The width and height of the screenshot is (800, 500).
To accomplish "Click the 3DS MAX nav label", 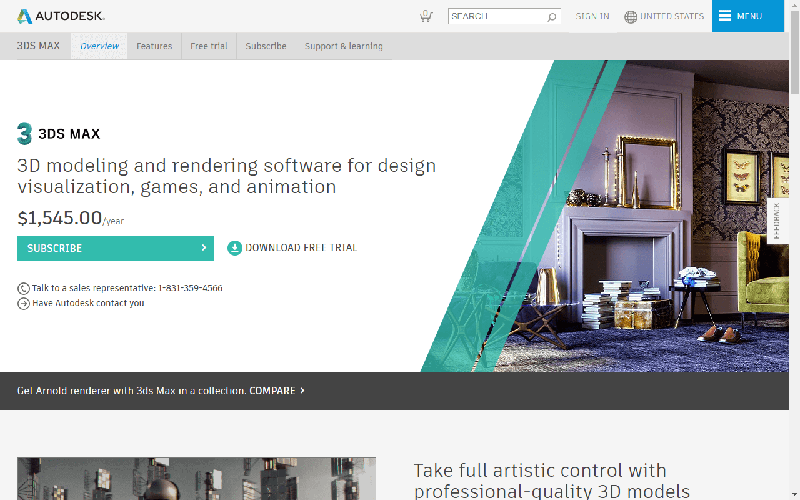I will pyautogui.click(x=39, y=46).
